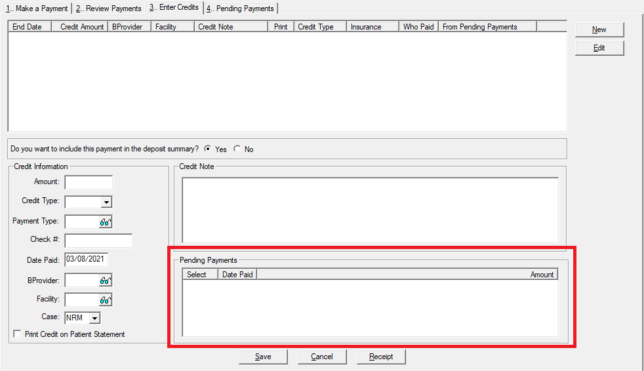Image resolution: width=644 pixels, height=371 pixels.
Task: Open Payment Type lookup glasses icon
Action: pyautogui.click(x=105, y=222)
